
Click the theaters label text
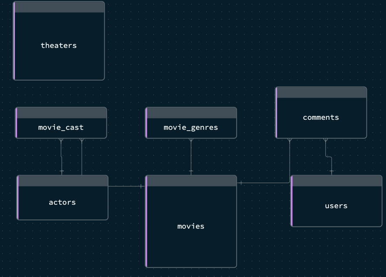(58, 45)
